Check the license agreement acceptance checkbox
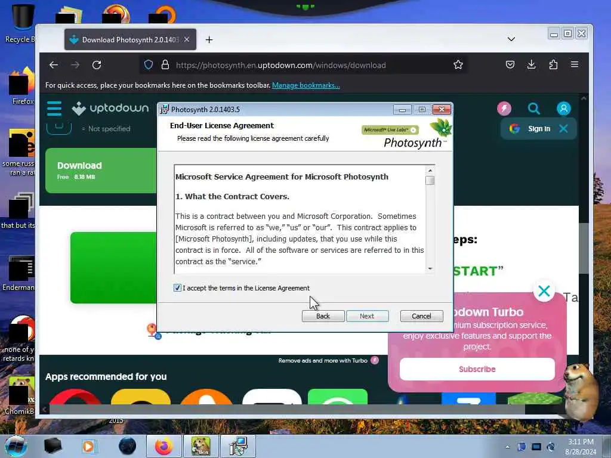Screen dimensions: 611x458 point(177,288)
